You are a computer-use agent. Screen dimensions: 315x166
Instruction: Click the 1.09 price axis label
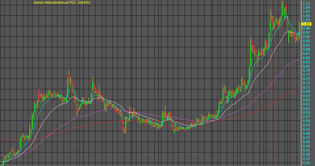(306, 7)
